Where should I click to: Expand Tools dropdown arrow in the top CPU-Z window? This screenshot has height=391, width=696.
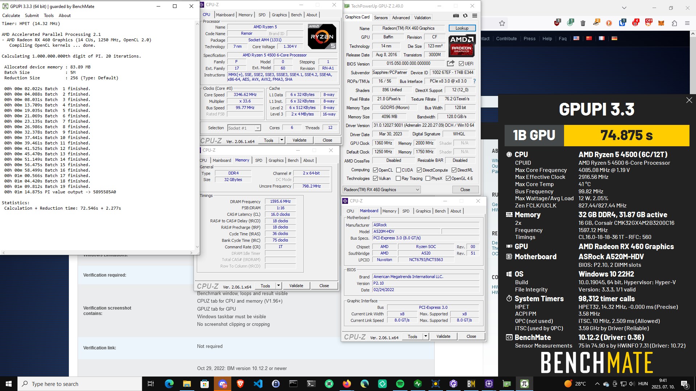pyautogui.click(x=282, y=140)
